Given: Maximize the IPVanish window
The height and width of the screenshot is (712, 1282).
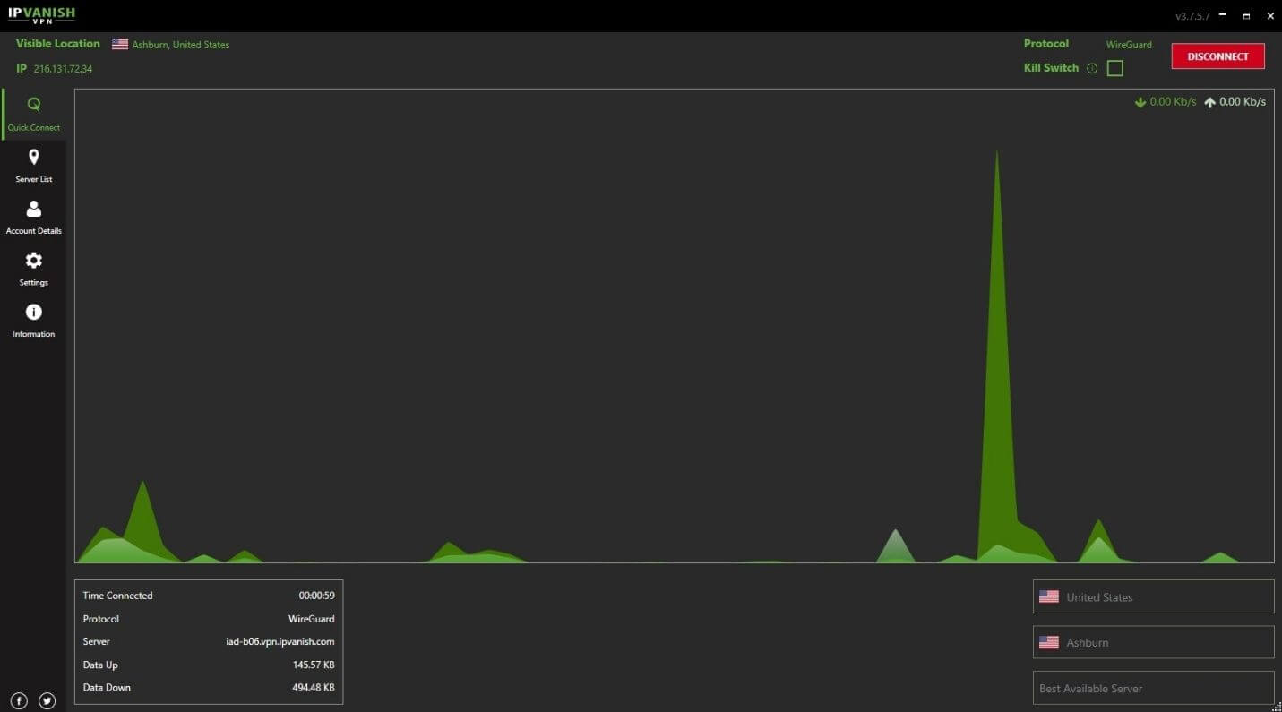Looking at the screenshot, I should [x=1246, y=16].
